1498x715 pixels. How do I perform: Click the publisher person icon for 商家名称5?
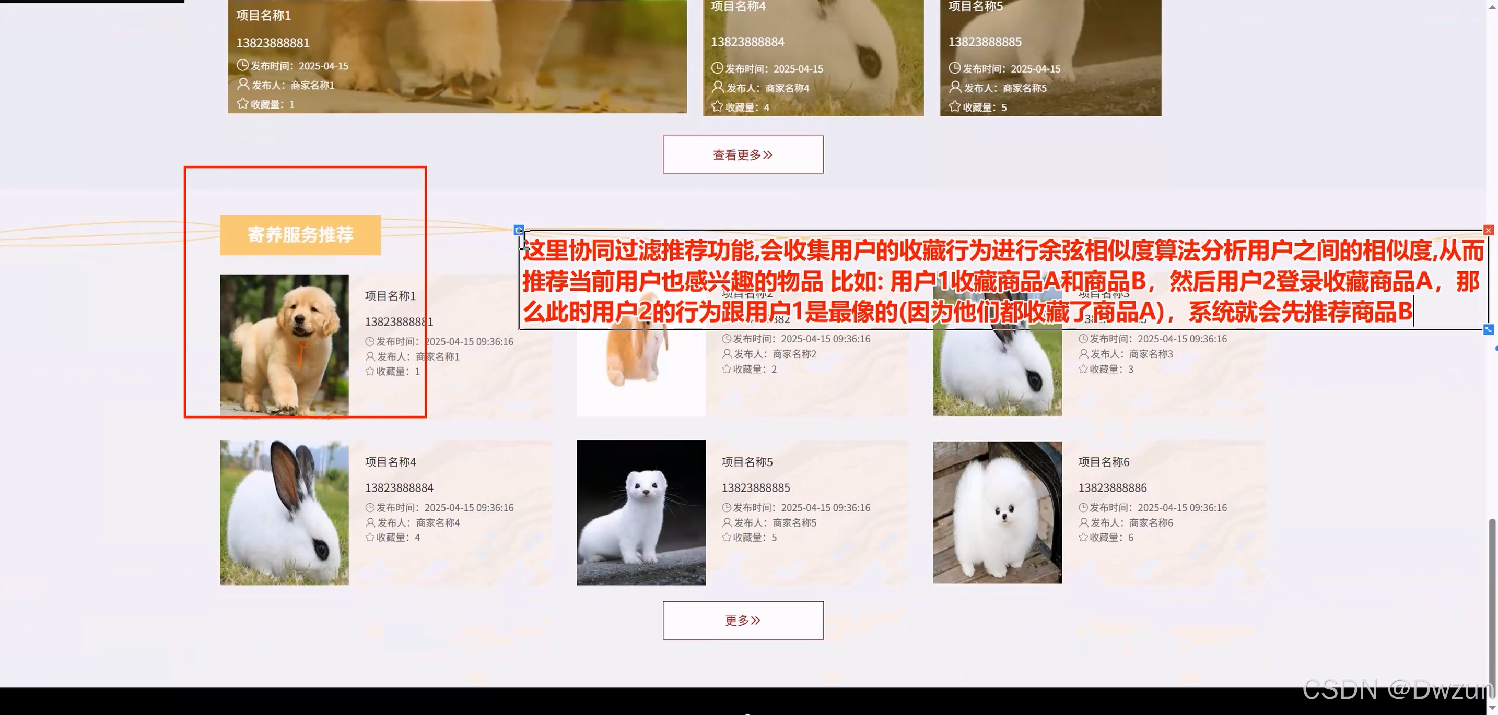pos(727,522)
